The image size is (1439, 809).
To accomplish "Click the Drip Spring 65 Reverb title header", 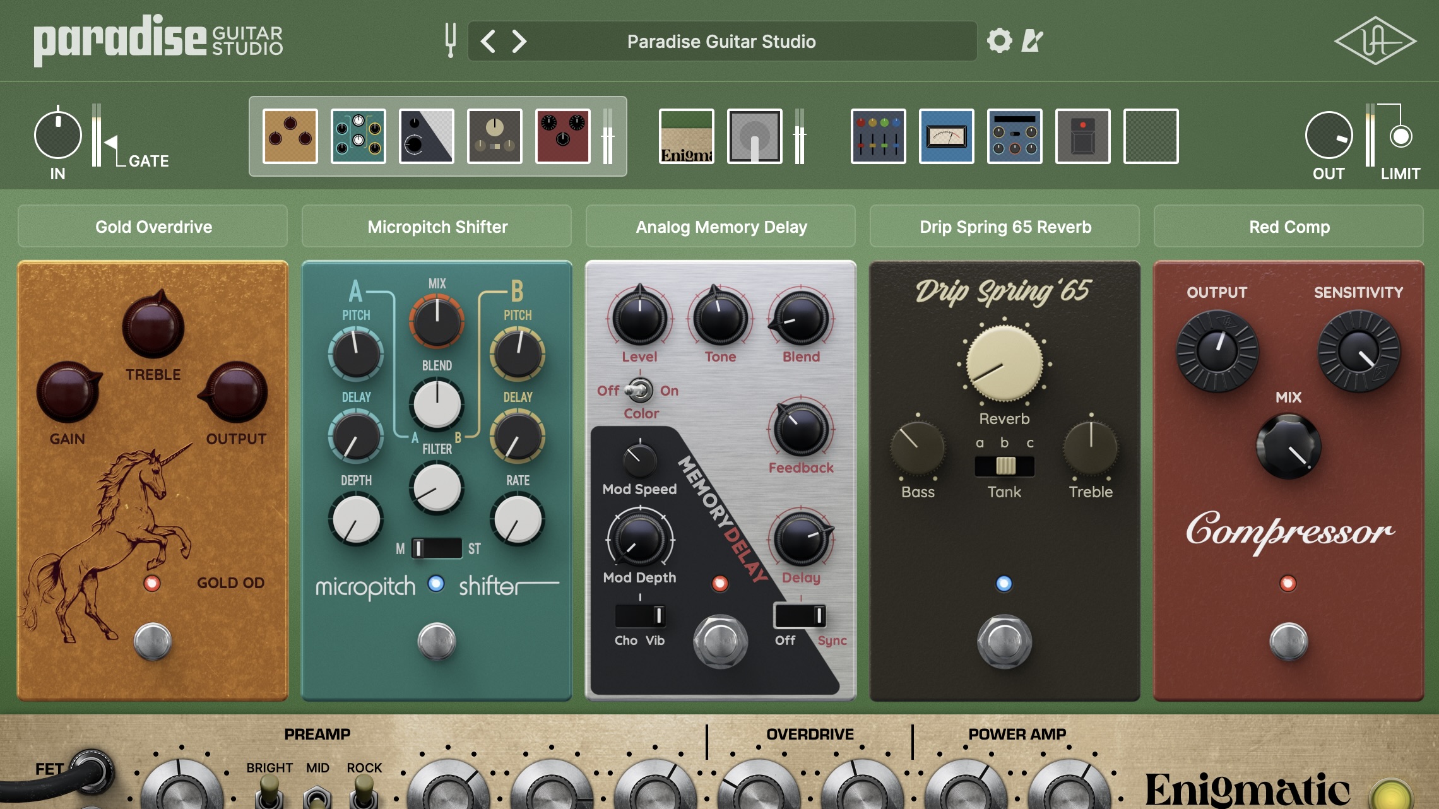I will 1004,227.
